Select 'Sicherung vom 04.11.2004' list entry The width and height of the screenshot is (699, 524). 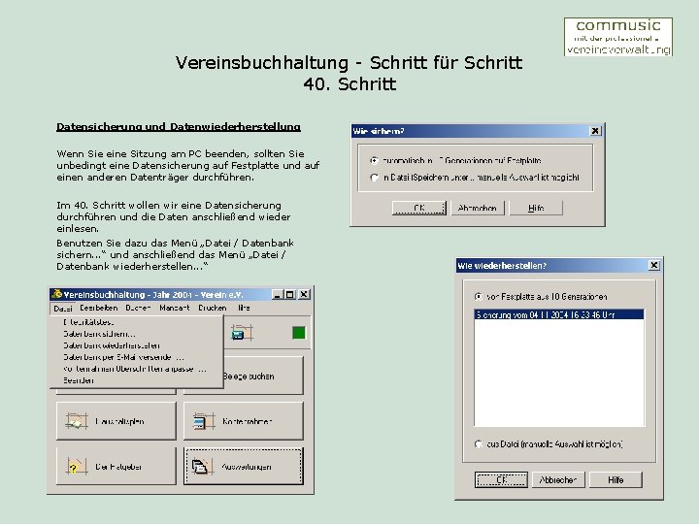coord(559,314)
